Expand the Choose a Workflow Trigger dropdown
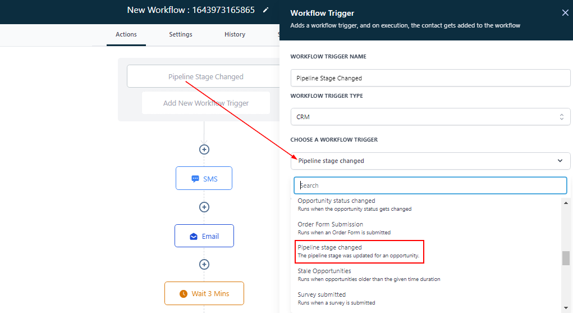The height and width of the screenshot is (313, 573). pos(430,161)
